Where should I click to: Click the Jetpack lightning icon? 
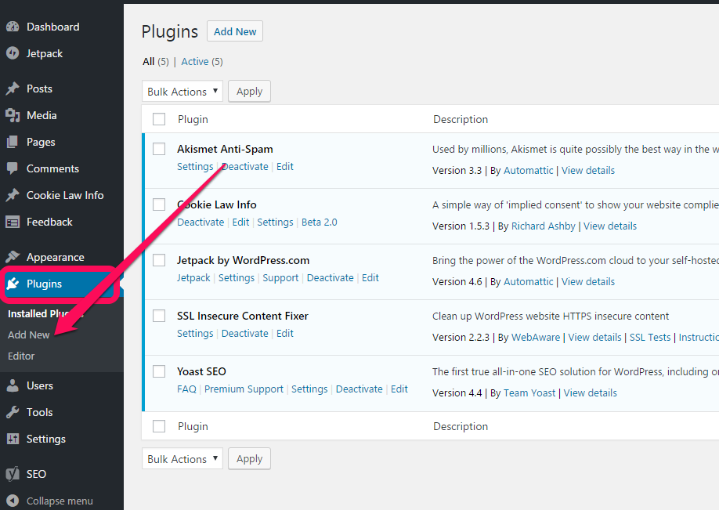(13, 53)
